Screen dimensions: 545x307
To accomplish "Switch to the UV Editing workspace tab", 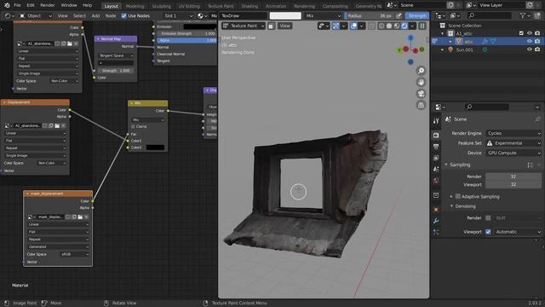I will (x=189, y=6).
